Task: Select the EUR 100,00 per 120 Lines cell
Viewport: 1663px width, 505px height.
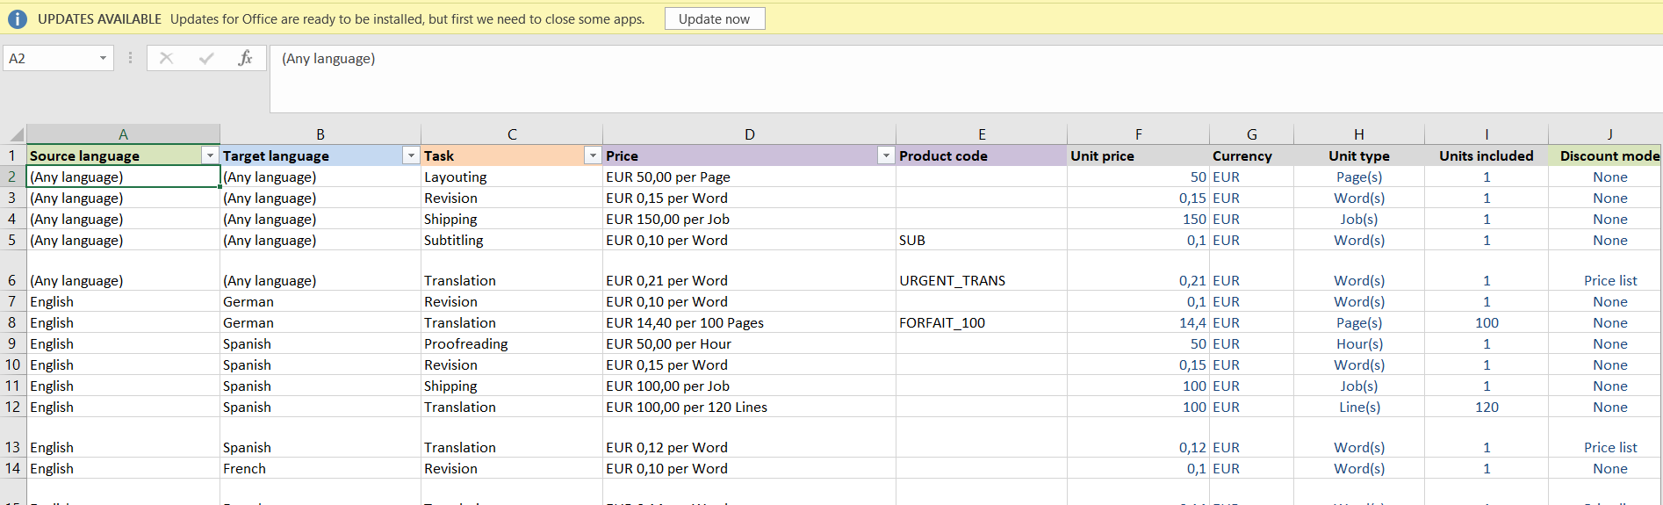Action: point(748,407)
